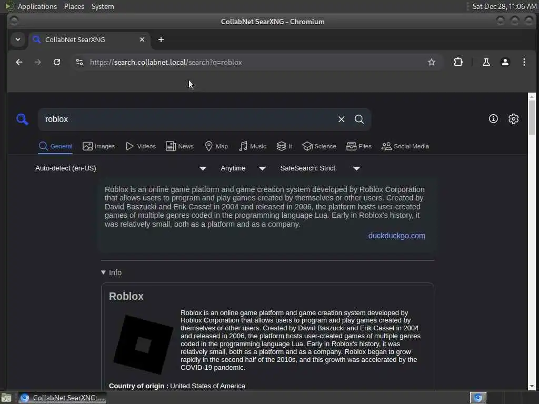Switch to the Videos category
This screenshot has width=539, height=404.
tap(141, 146)
